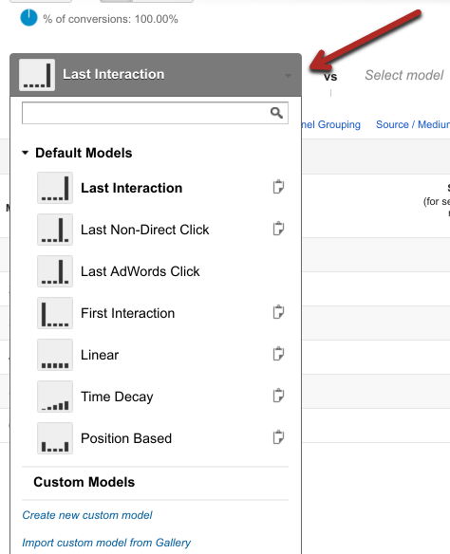The image size is (450, 554).
Task: Copy the Linear model
Action: (278, 354)
